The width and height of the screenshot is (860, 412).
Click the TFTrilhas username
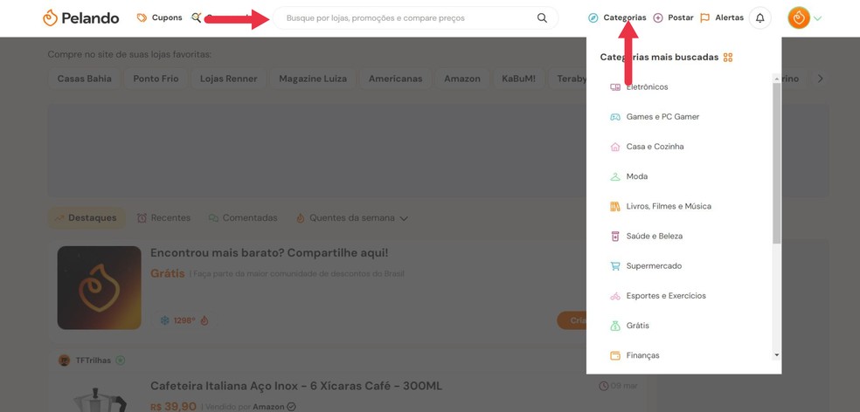tap(94, 360)
